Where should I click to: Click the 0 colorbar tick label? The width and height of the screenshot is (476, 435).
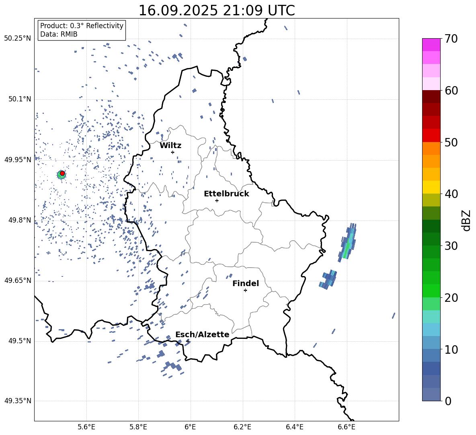pos(448,401)
